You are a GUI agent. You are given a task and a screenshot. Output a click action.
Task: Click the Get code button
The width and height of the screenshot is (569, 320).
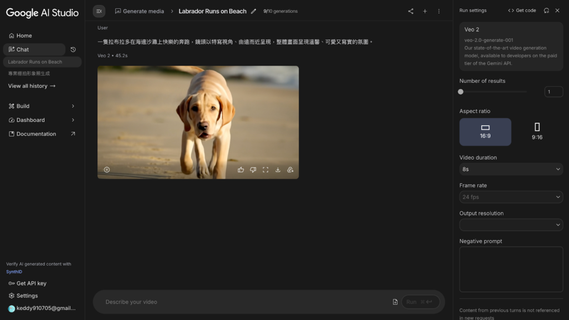(522, 11)
